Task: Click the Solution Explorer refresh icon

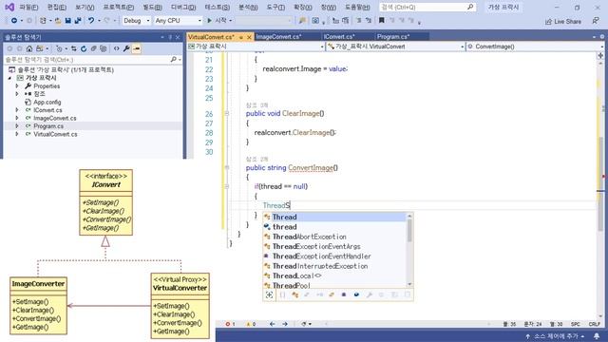Action: 84,48
